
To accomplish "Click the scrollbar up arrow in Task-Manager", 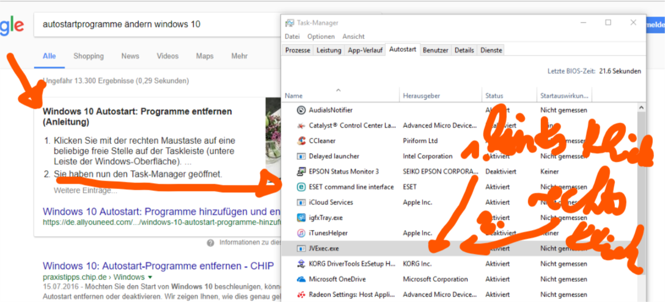I will tap(641, 109).
